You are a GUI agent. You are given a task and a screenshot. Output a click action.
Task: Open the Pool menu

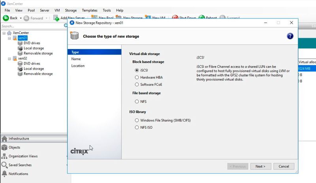(31, 10)
